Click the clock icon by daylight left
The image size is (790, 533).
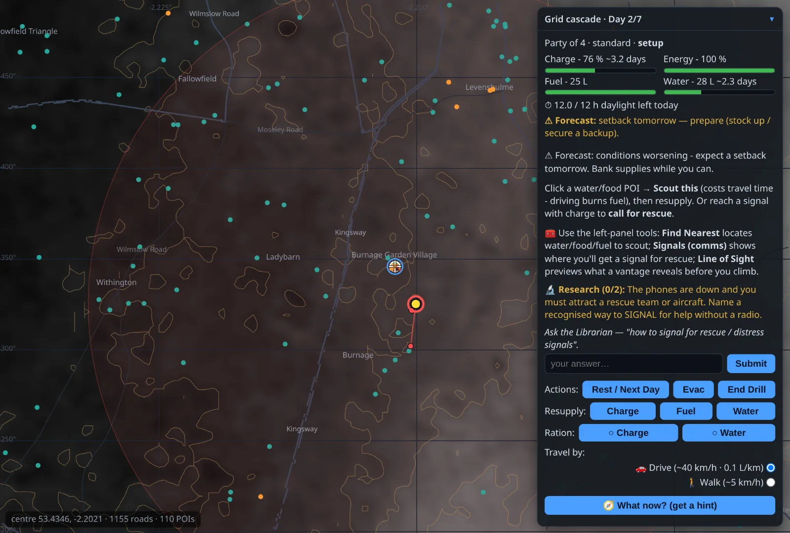(548, 105)
